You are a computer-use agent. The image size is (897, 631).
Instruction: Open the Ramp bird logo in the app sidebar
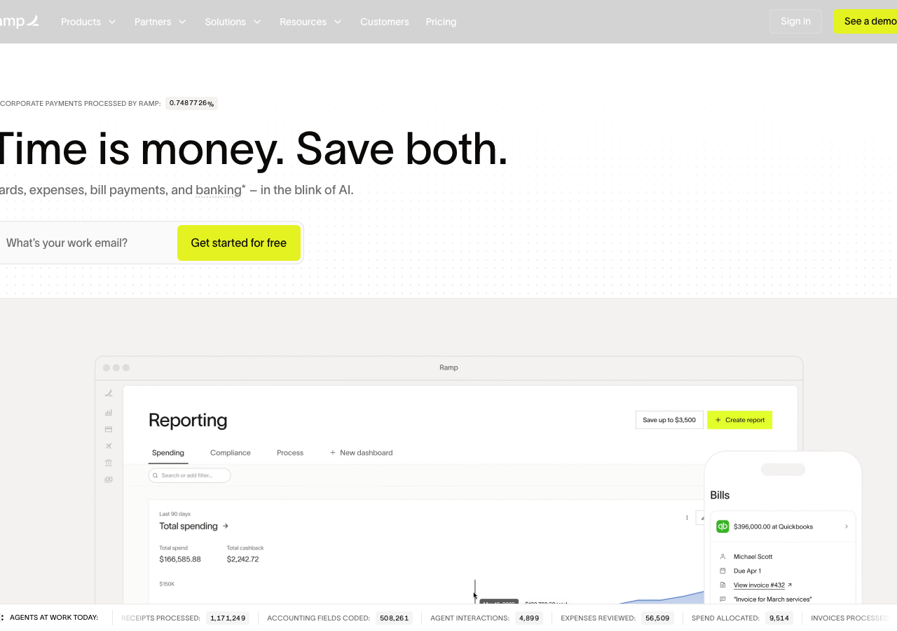point(109,393)
